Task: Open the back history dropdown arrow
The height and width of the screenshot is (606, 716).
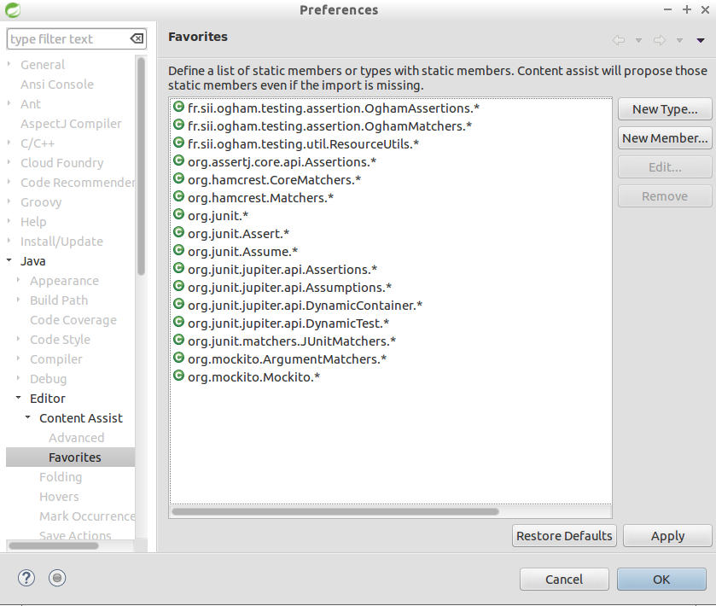Action: (638, 41)
